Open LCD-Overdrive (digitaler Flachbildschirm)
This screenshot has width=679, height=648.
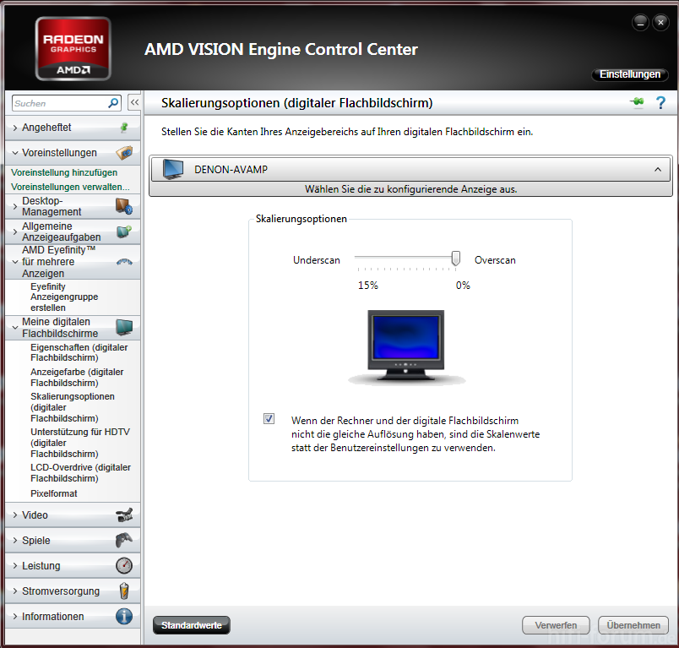tap(80, 472)
